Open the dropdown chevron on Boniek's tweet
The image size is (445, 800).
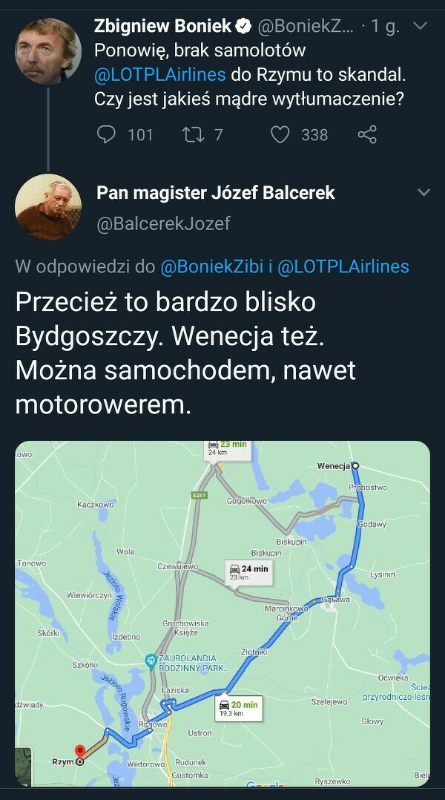point(420,25)
